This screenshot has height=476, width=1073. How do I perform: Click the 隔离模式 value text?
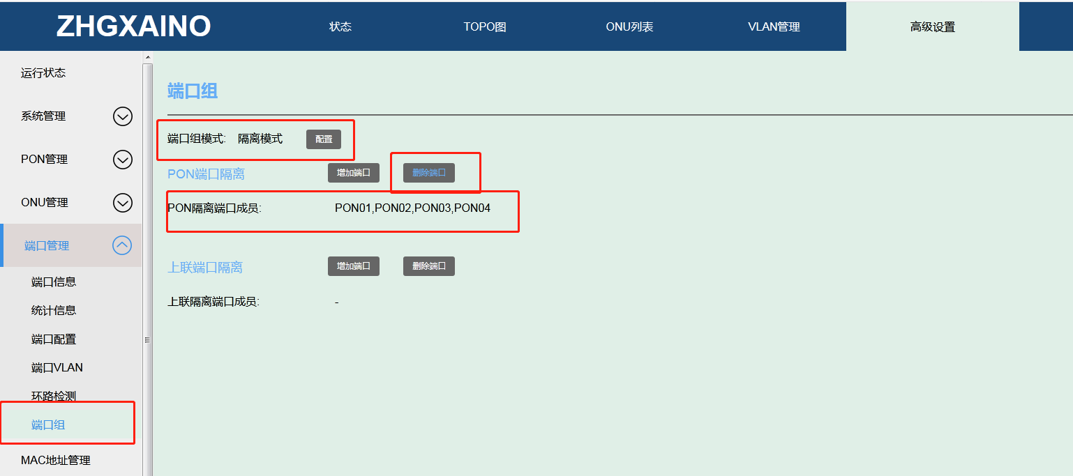point(260,139)
